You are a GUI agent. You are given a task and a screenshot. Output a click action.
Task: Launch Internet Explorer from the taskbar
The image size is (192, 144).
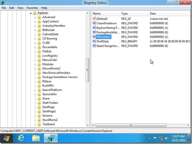21,138
